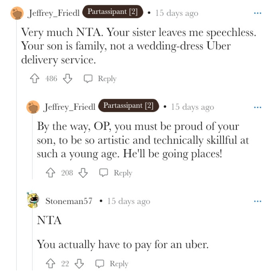
Task: Click Stoneman57's avatar icon
Action: (x=33, y=201)
